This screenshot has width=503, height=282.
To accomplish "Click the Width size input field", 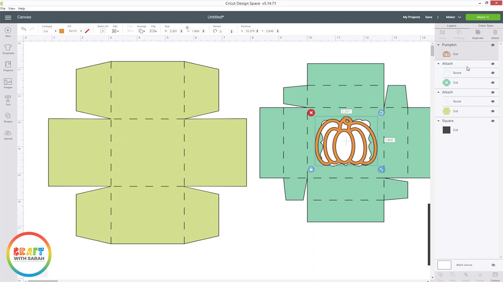I will (175, 31).
